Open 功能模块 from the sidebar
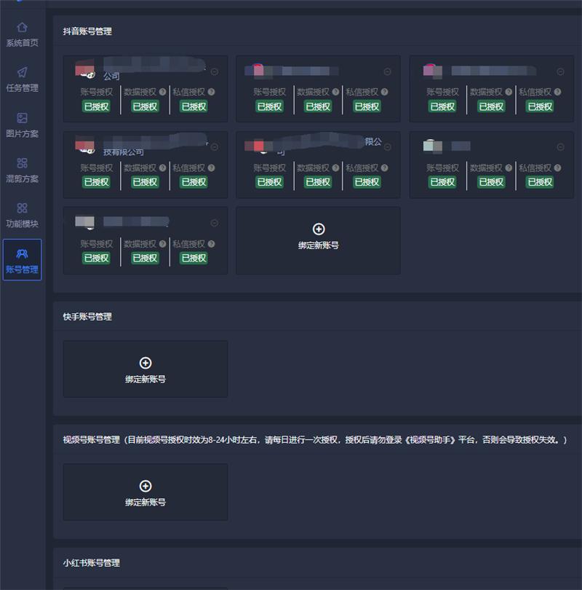This screenshot has height=590, width=582. 22,216
